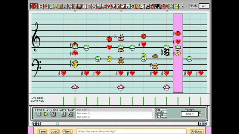This screenshot has height=134, width=239.
Task: Select the swan instrument icon
Action: tap(84, 6)
